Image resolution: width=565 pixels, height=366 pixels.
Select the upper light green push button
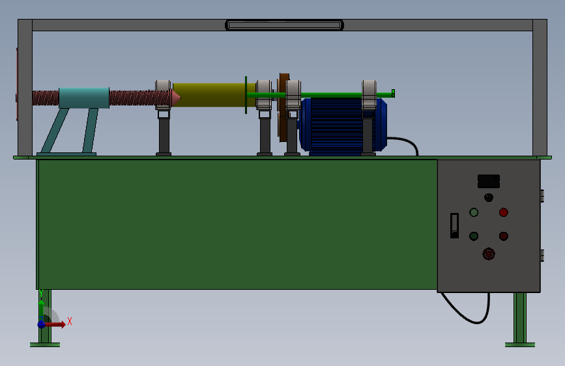tap(474, 212)
